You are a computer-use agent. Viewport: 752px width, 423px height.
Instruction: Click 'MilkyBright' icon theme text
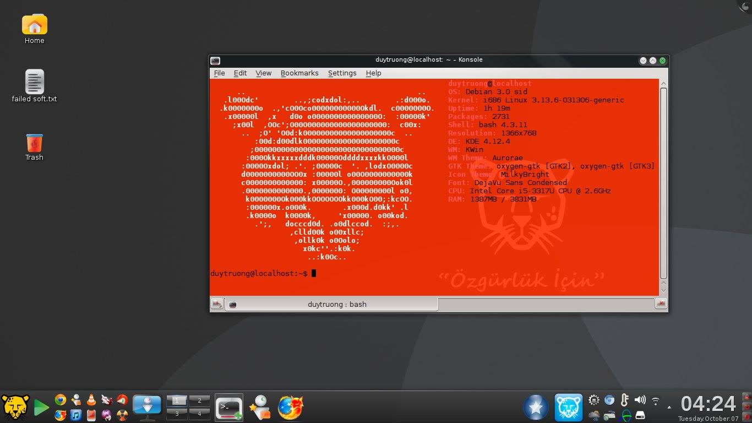pos(525,175)
